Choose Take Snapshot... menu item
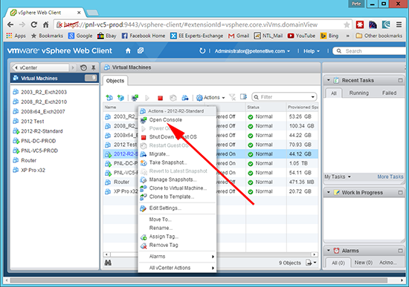409x287 pixels. point(177,162)
